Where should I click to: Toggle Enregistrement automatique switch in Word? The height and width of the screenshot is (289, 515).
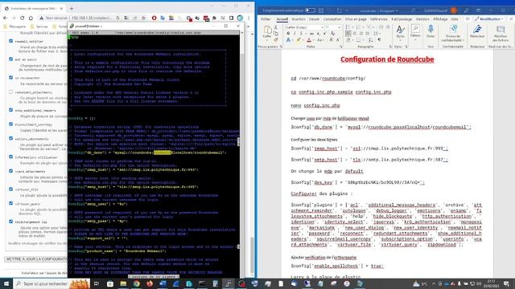point(310,10)
